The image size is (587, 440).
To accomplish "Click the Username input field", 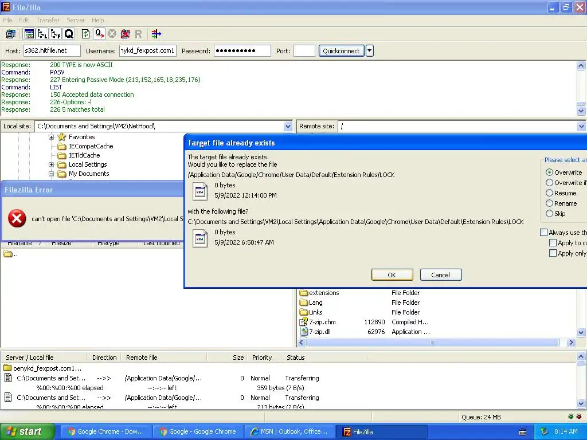I will (148, 50).
